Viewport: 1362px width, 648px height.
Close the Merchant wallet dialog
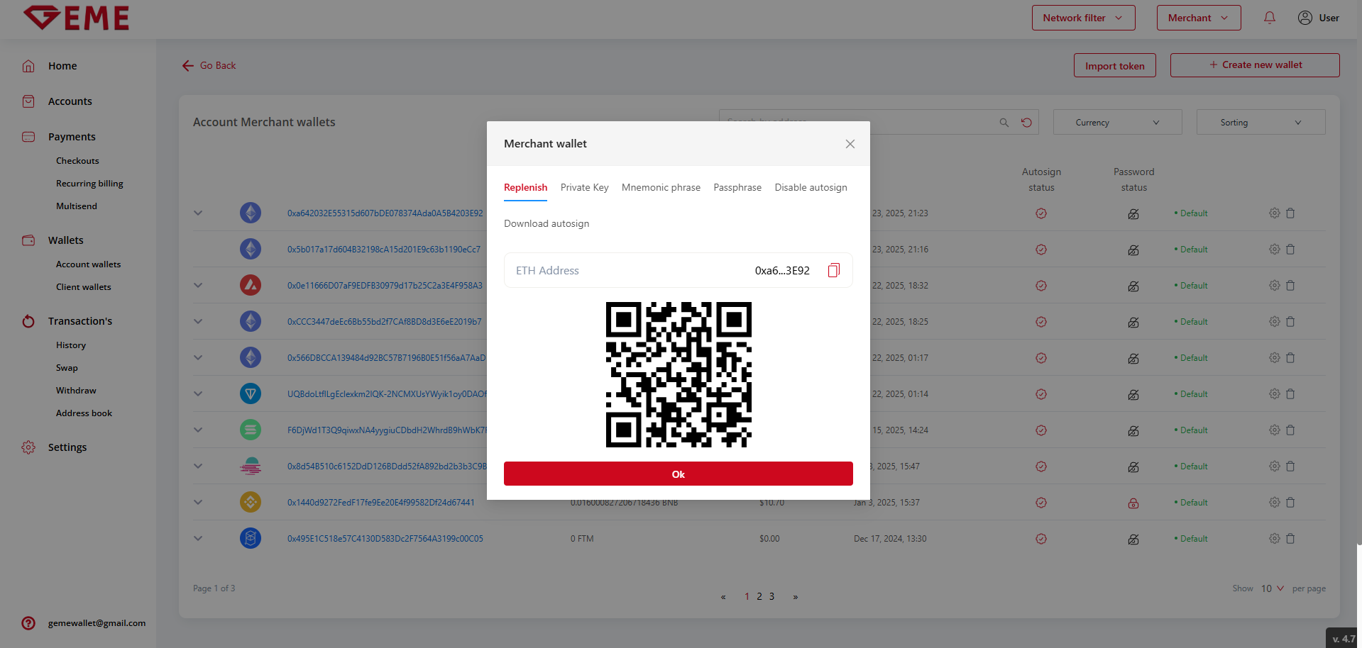(x=850, y=144)
